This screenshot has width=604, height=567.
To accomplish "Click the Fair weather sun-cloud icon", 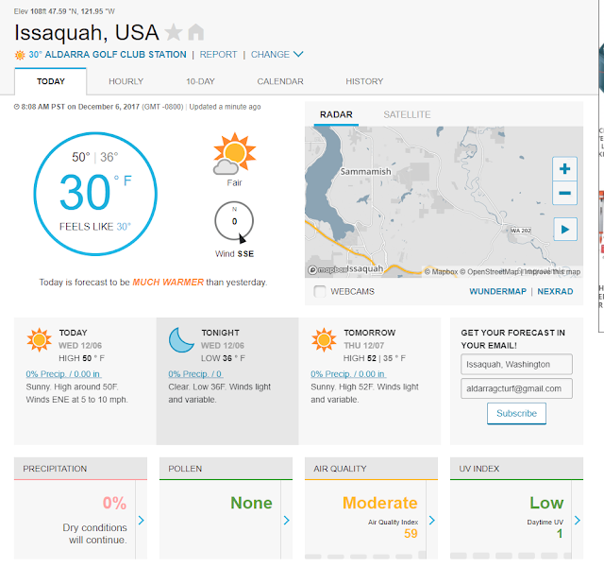I will [x=233, y=154].
